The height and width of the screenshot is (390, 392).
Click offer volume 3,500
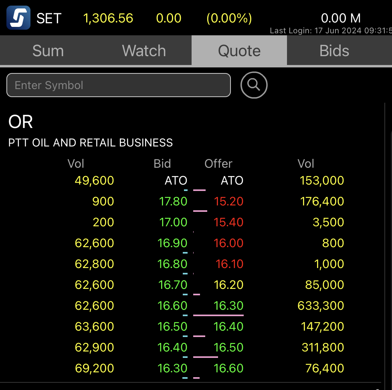point(329,222)
